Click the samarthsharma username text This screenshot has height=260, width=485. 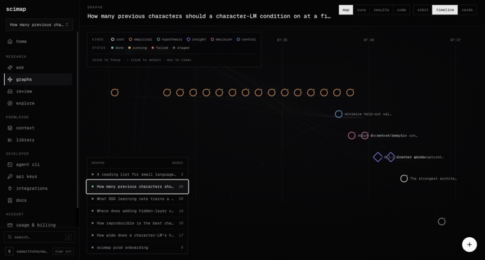pyautogui.click(x=32, y=252)
